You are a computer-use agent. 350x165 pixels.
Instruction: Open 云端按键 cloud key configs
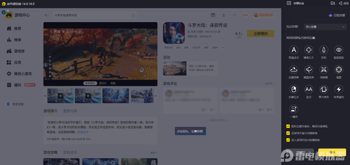(337, 15)
